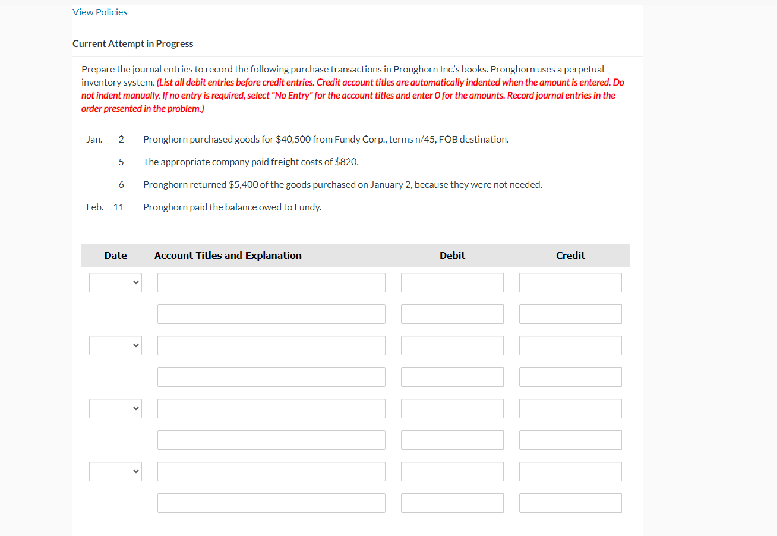Click the View Policies link
The width and height of the screenshot is (777, 536).
(100, 12)
